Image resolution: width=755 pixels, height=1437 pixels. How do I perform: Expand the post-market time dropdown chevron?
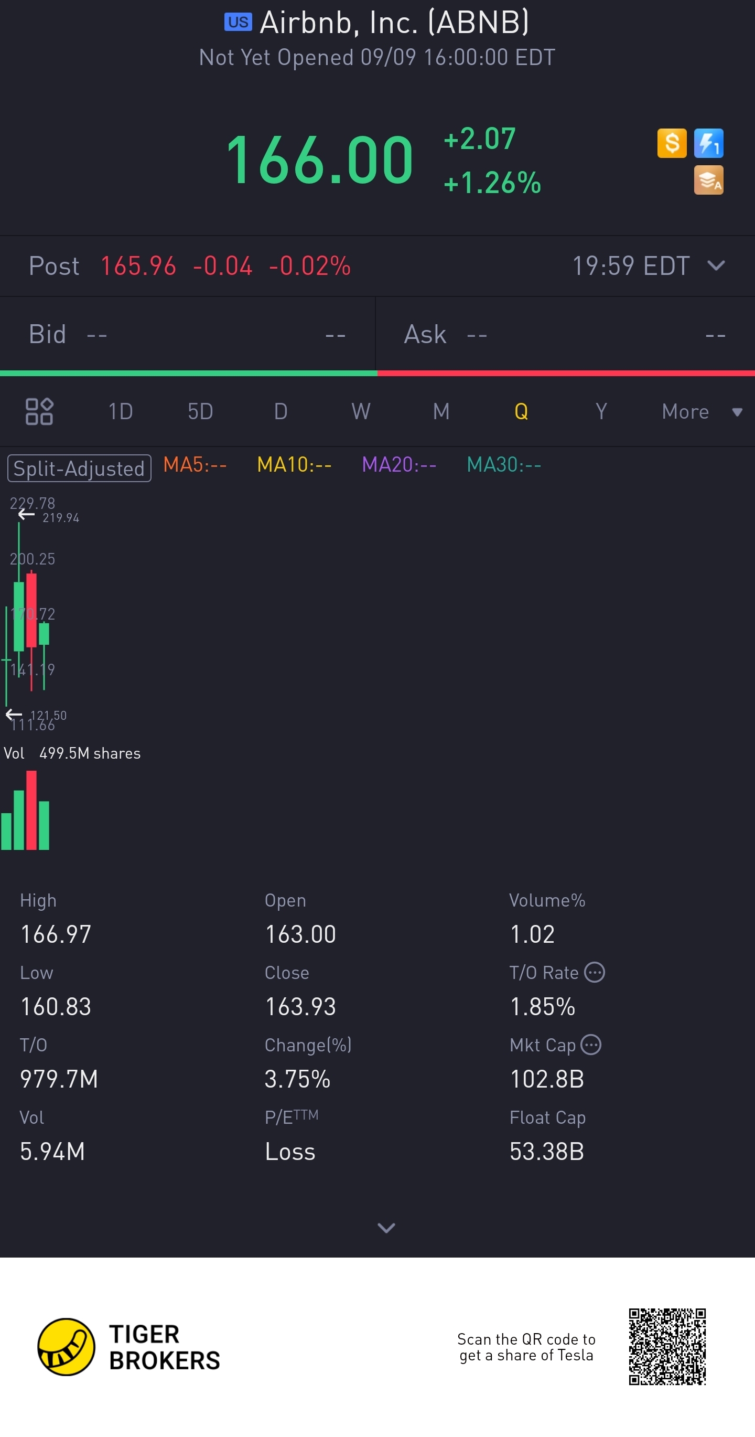tap(716, 265)
